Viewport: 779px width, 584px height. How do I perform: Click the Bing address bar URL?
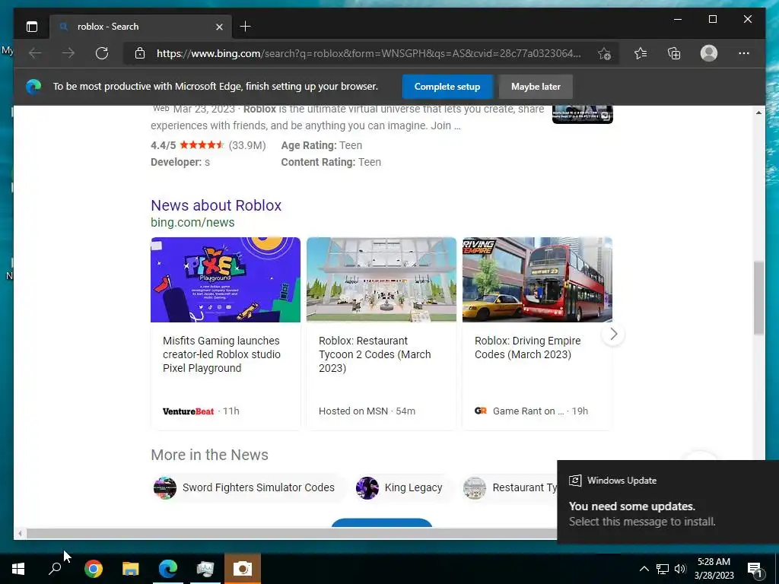369,53
